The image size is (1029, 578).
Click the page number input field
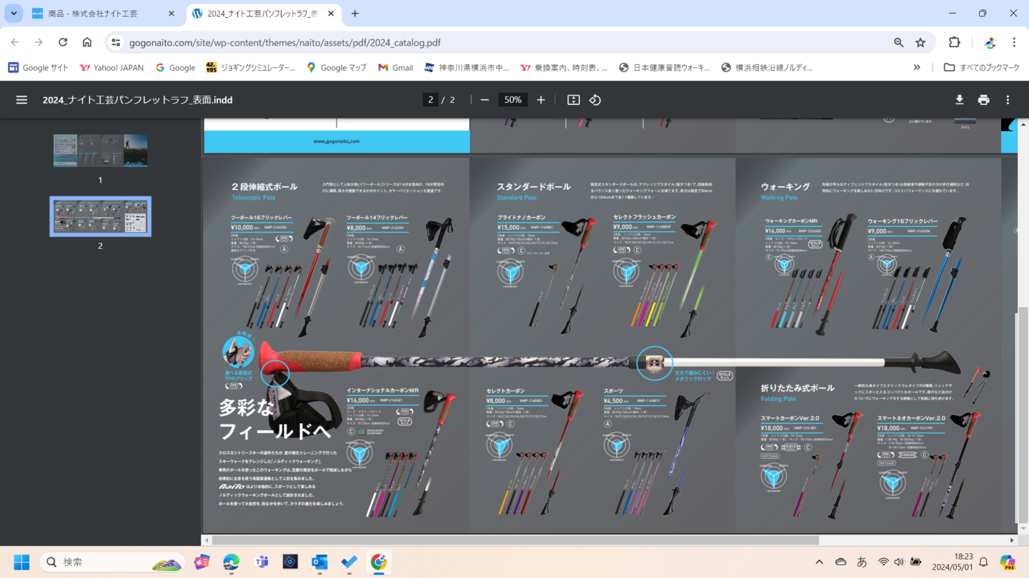430,100
